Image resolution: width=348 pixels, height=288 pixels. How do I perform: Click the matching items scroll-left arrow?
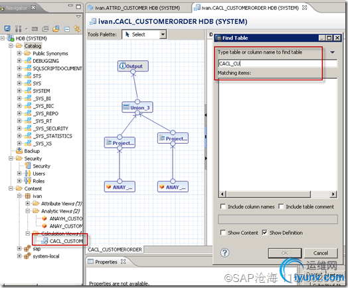coord(222,194)
